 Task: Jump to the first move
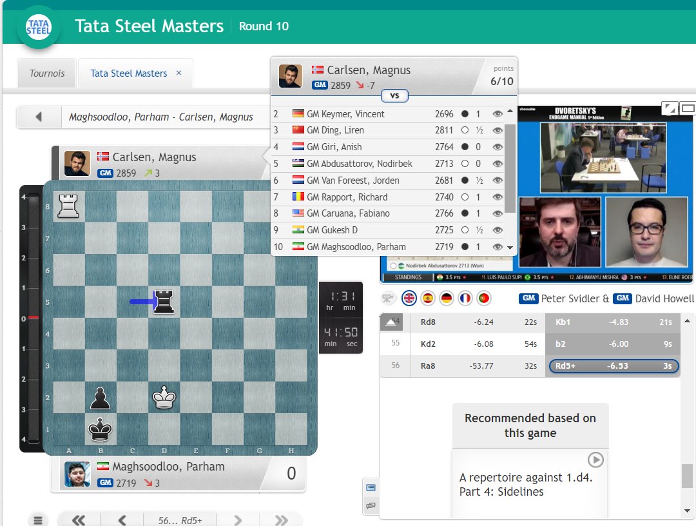(79, 520)
